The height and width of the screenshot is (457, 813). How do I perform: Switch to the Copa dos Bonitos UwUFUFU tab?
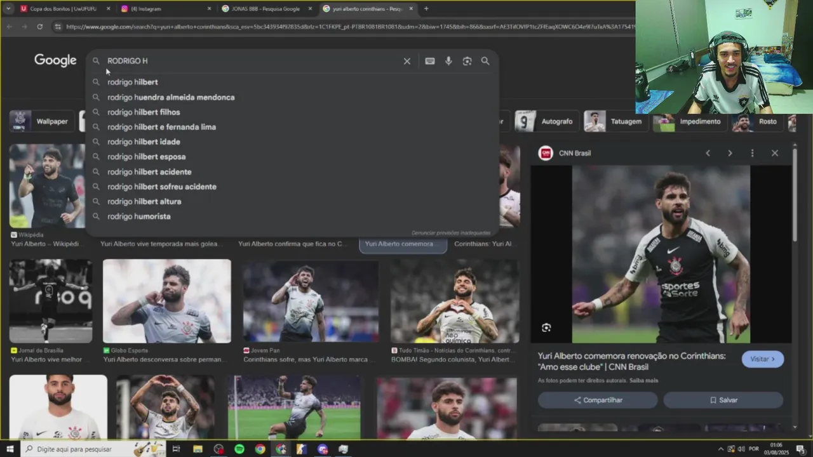point(65,8)
